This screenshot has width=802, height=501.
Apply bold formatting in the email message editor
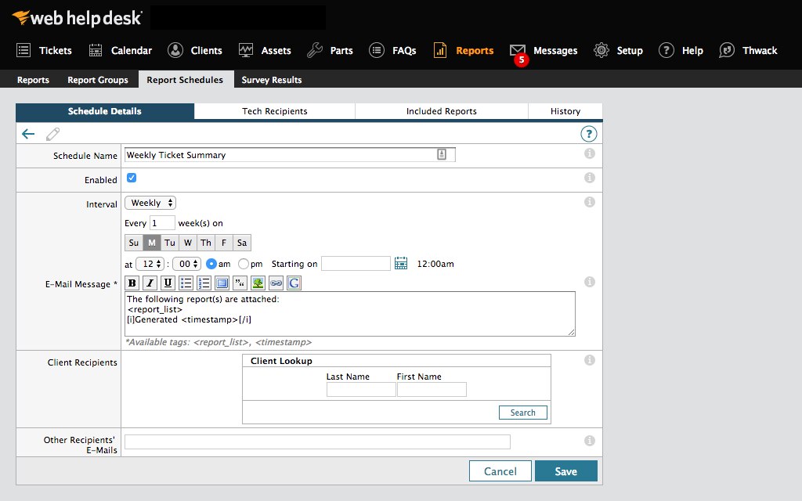pyautogui.click(x=132, y=283)
